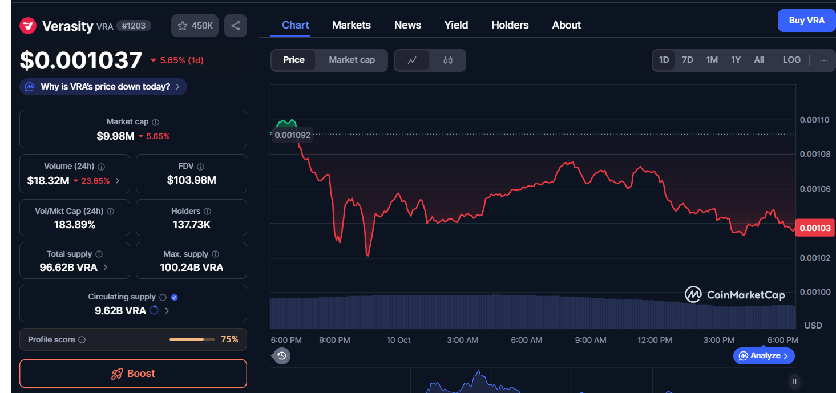Expand Total supply details arrow

pos(105,268)
